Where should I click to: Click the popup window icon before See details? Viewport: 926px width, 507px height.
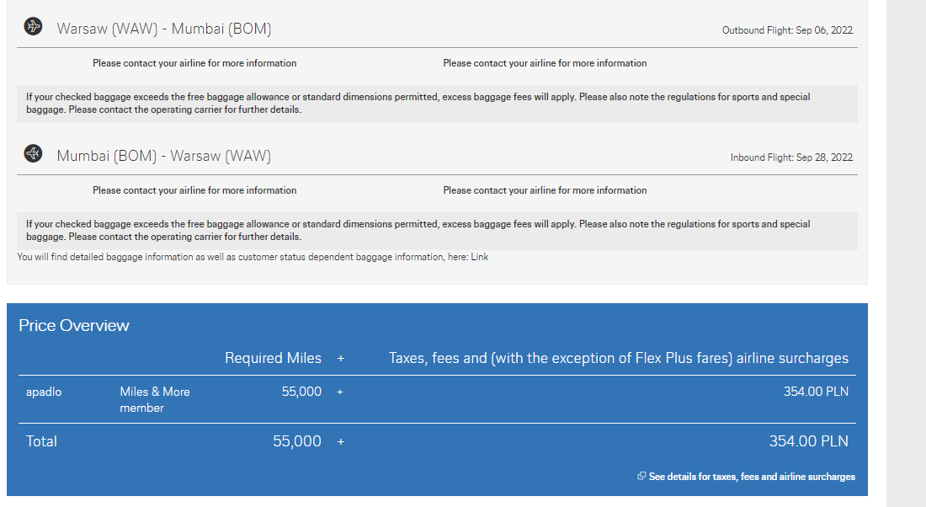tap(641, 477)
